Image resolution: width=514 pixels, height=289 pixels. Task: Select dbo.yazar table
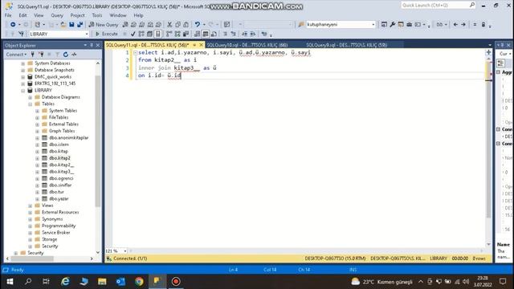[x=59, y=199]
